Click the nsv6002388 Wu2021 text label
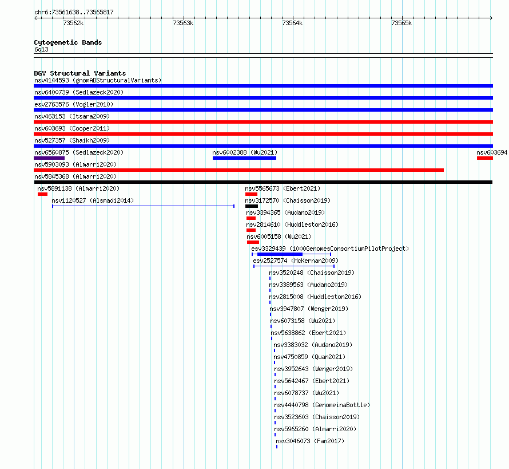 click(245, 152)
